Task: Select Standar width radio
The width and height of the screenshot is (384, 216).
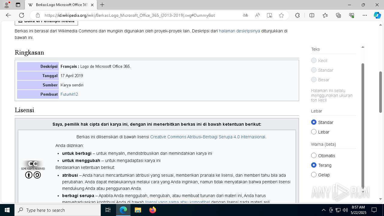Action: (x=314, y=122)
